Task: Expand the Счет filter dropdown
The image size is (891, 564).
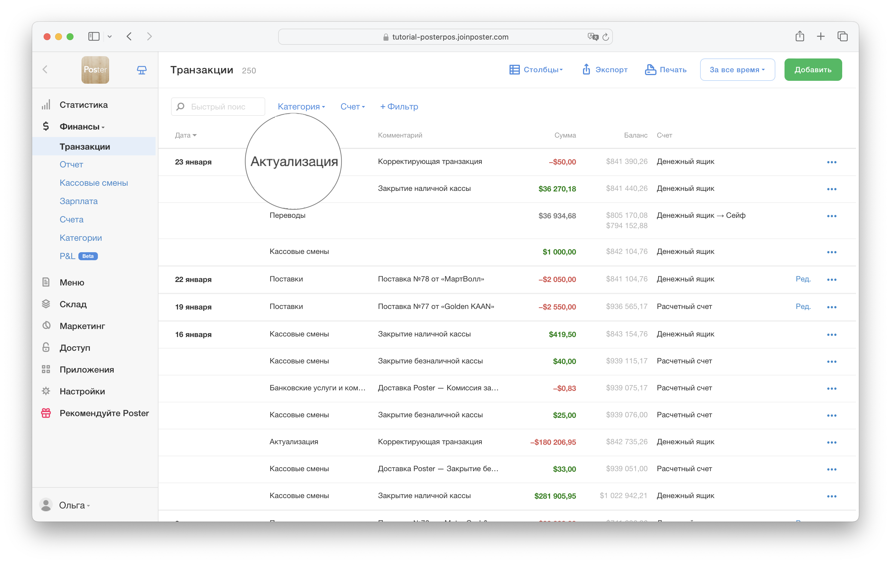Action: coord(352,107)
